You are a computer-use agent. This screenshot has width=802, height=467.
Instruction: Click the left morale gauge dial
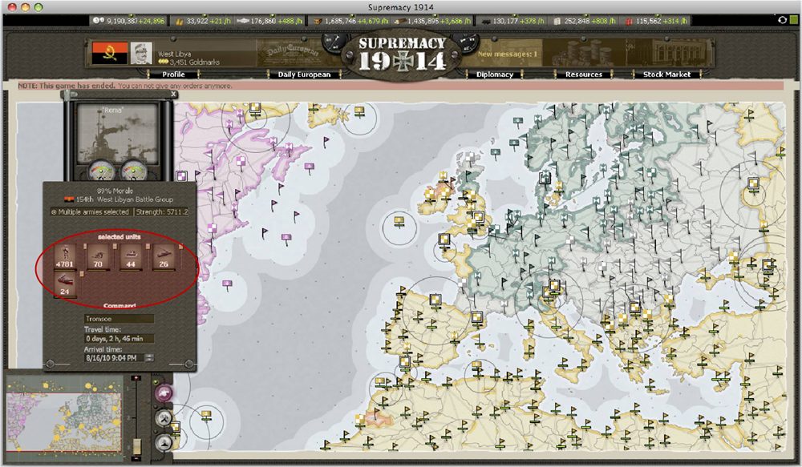[100, 171]
